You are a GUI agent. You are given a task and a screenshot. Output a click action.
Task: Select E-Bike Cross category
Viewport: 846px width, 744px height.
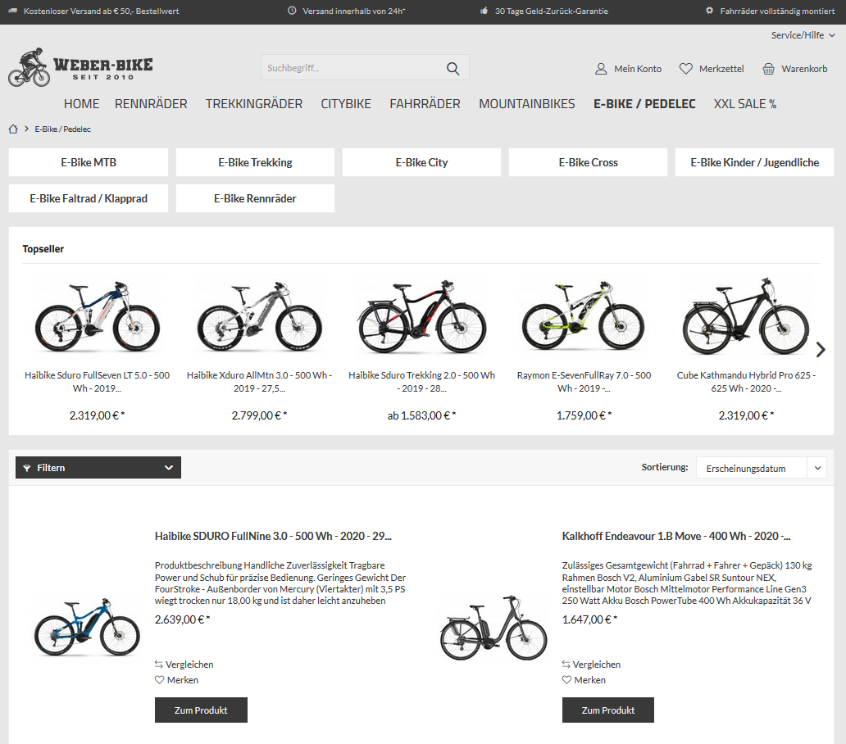[x=588, y=162]
